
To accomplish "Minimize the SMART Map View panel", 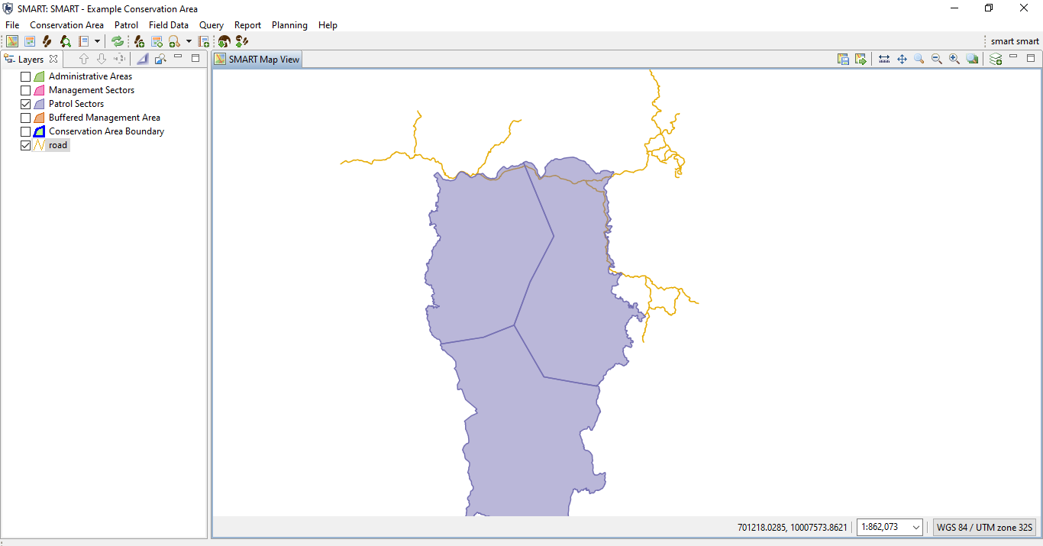I will click(1013, 57).
